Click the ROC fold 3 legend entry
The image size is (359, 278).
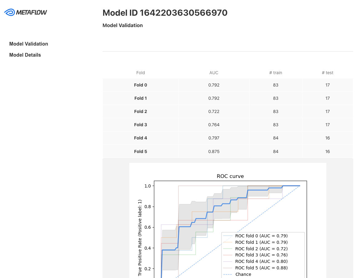pos(261,255)
